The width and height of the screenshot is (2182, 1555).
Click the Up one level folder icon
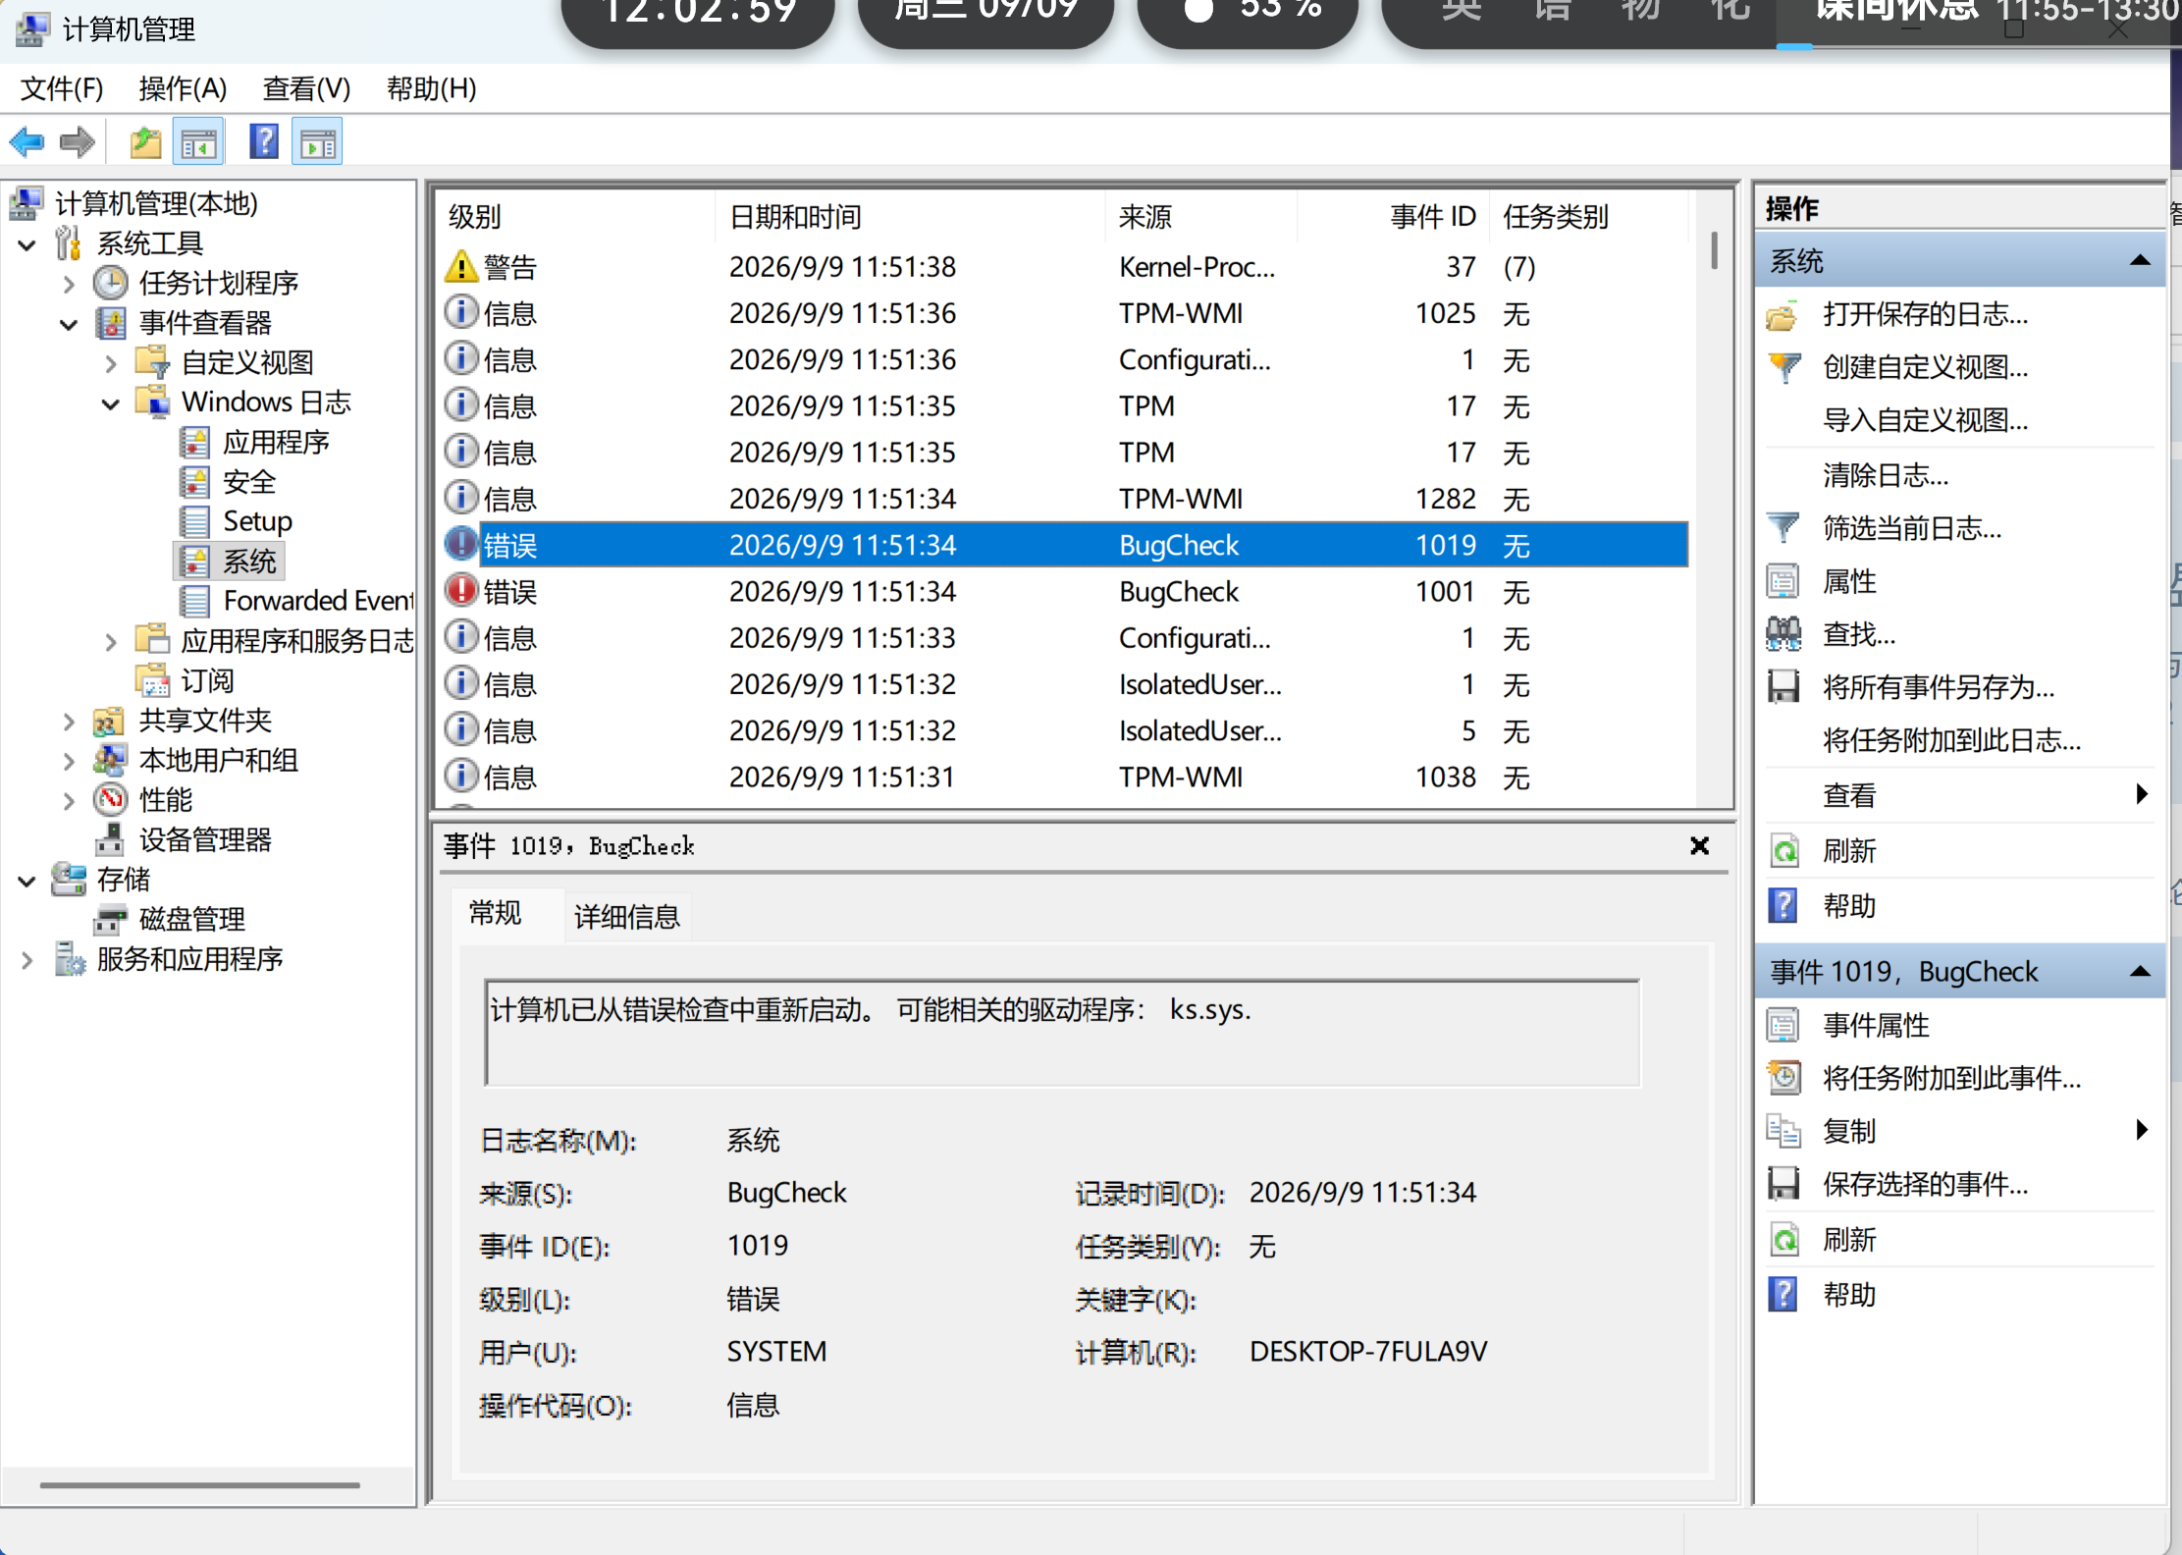tap(146, 143)
